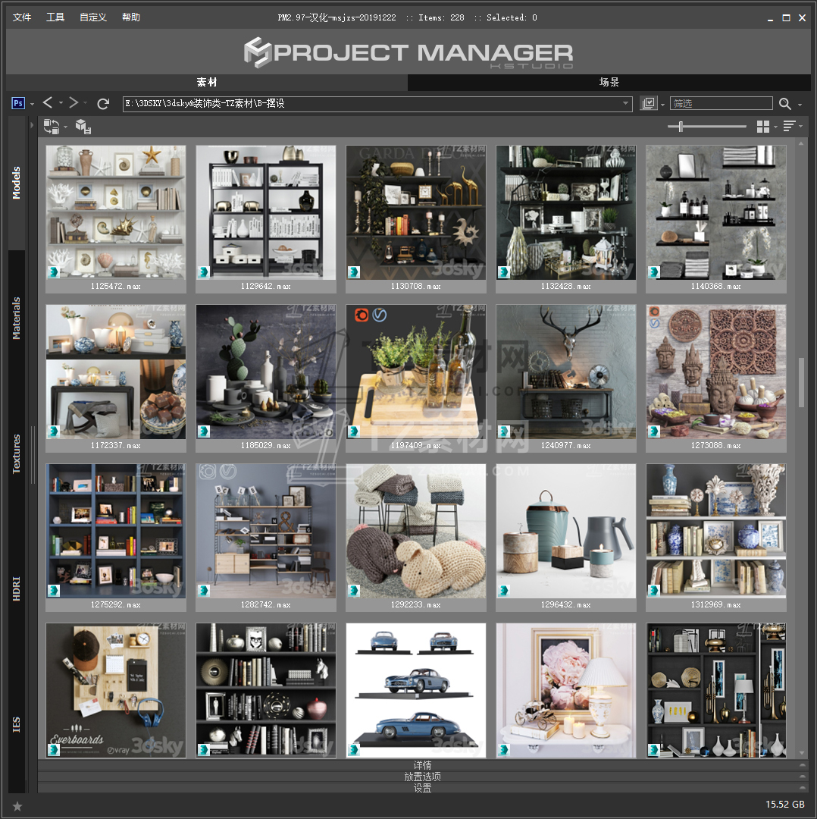The height and width of the screenshot is (819, 817).
Task: Click the sort order icon
Action: coord(789,127)
